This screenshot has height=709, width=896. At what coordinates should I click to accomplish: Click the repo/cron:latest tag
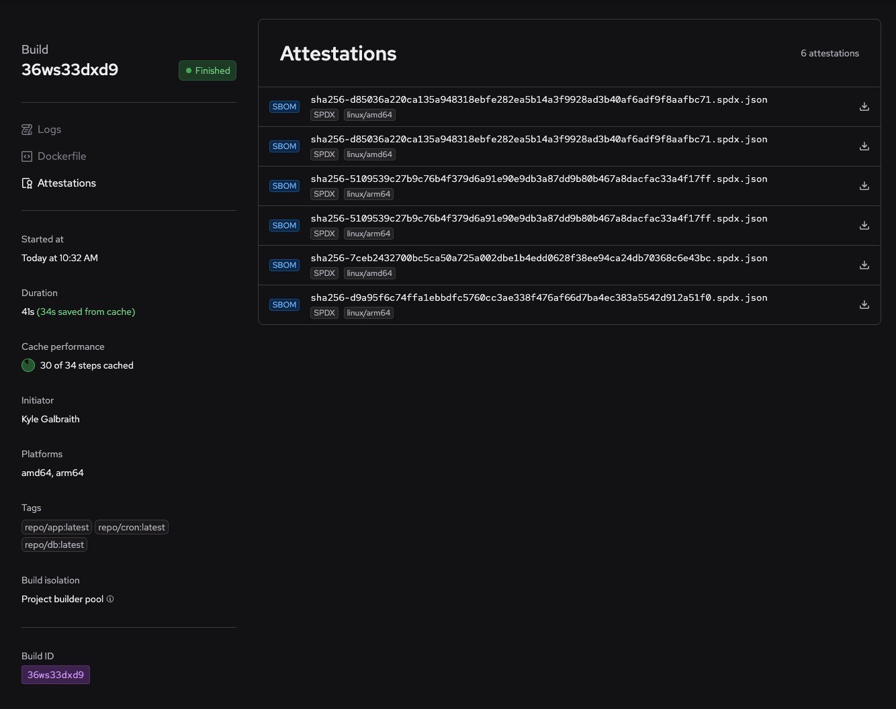[132, 527]
